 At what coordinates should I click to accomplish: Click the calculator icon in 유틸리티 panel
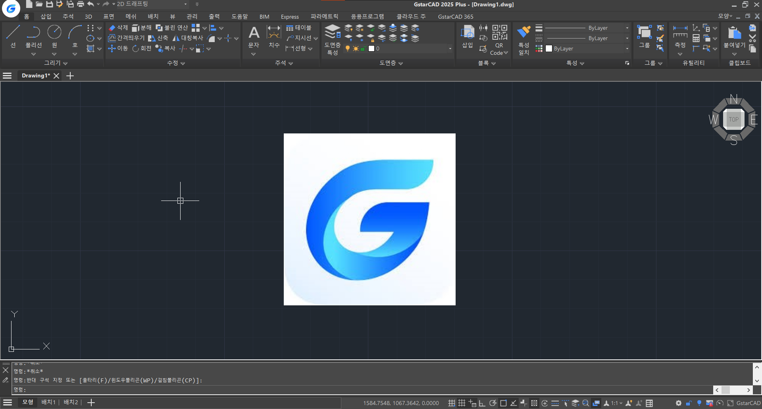point(696,39)
